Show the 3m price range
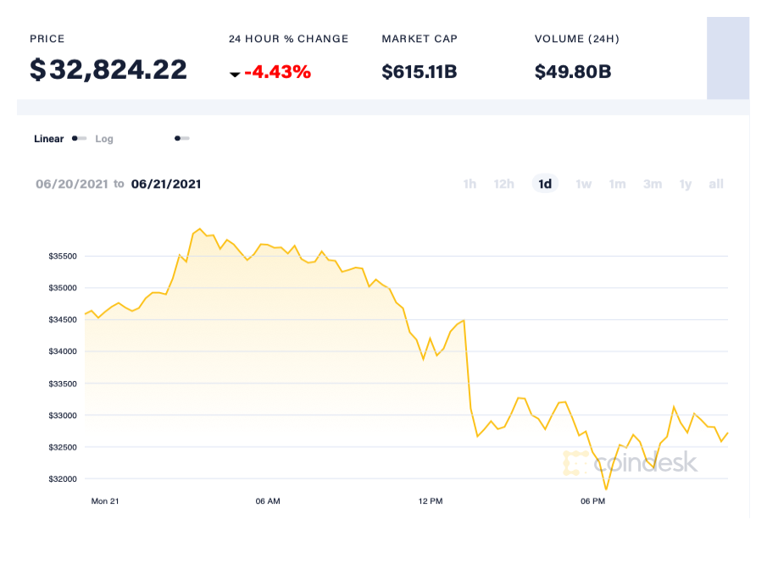This screenshot has height=569, width=767. point(652,184)
